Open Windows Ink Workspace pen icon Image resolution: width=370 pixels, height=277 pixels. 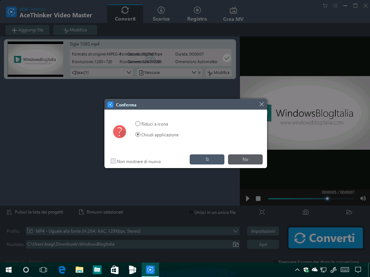pyautogui.click(x=334, y=270)
